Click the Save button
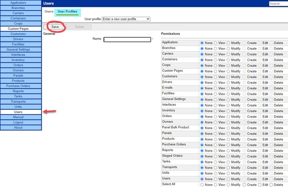Screen dimensions: 288x187 pyautogui.click(x=55, y=27)
